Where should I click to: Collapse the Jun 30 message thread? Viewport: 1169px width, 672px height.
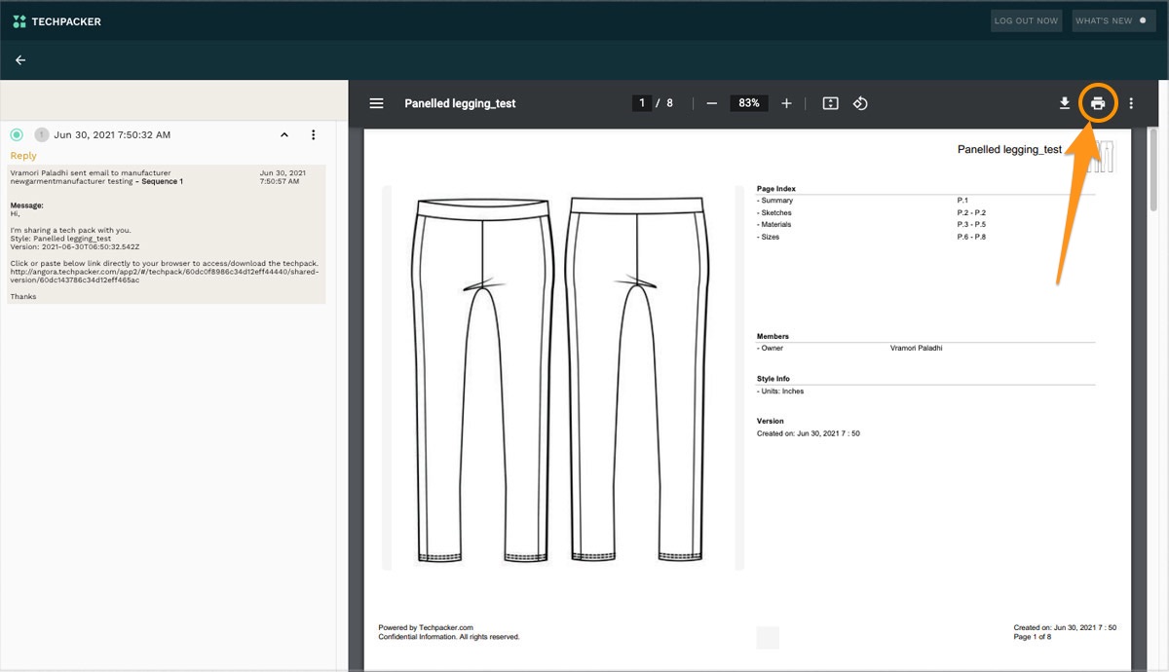pyautogui.click(x=284, y=134)
